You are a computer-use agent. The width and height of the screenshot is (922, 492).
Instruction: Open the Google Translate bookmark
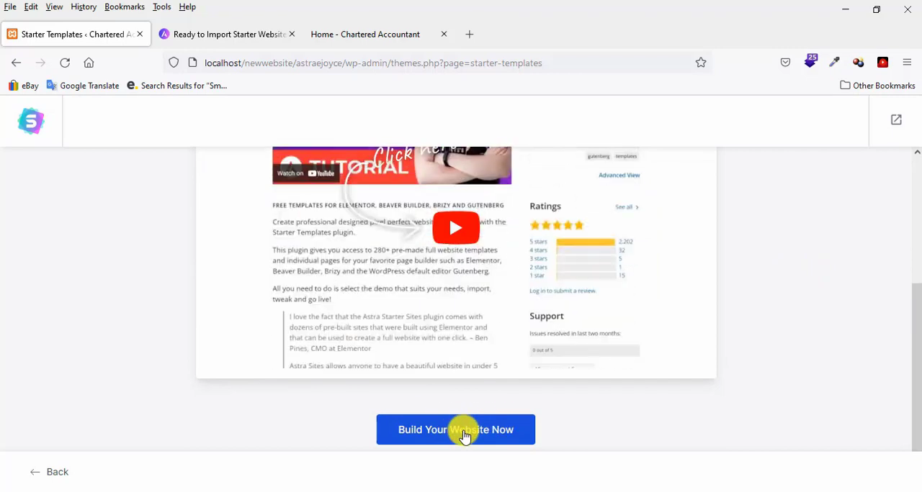82,86
